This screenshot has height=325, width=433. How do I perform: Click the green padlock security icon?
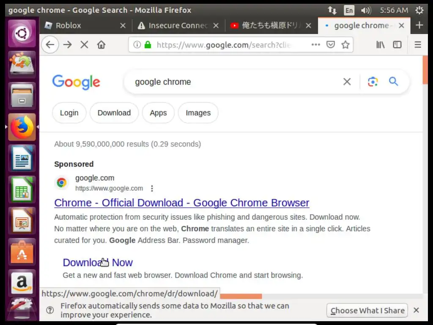pyautogui.click(x=148, y=44)
